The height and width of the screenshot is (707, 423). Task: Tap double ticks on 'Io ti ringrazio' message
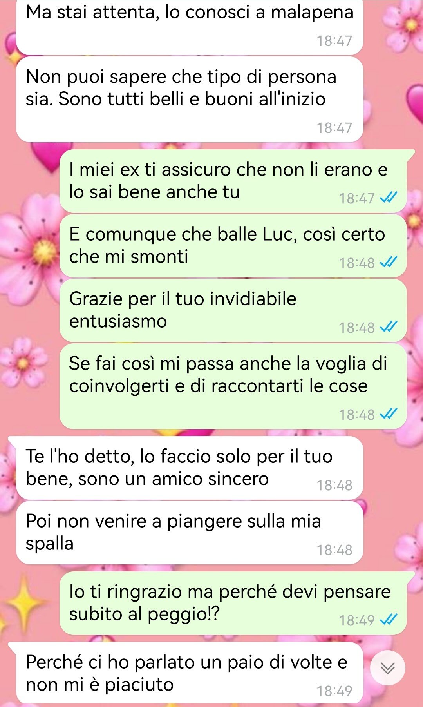389,619
